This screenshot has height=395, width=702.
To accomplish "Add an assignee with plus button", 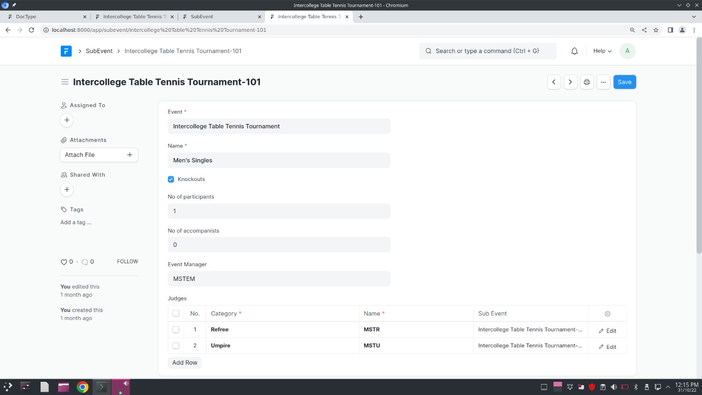I will click(x=67, y=120).
